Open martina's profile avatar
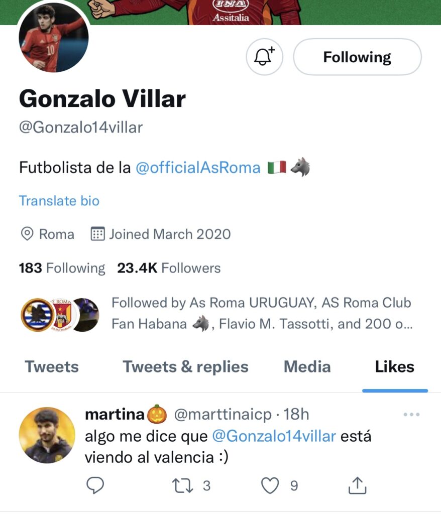Screen dimensions: 441x514 click(47, 435)
